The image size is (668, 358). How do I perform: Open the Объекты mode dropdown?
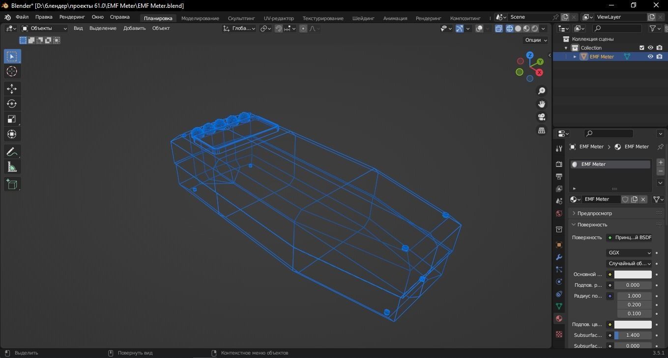(44, 28)
